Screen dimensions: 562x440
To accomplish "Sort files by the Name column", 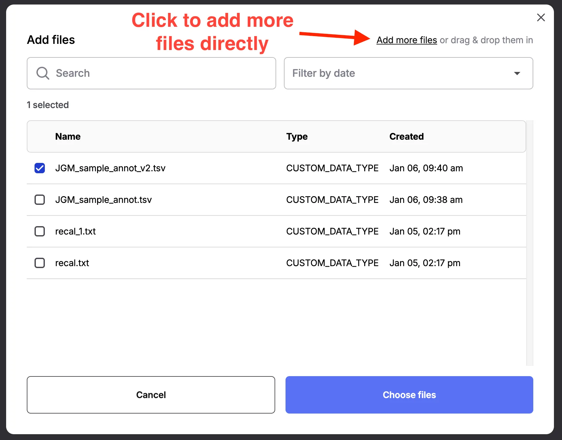I will click(x=68, y=136).
